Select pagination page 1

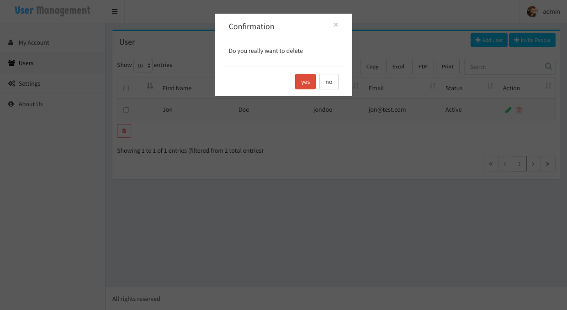[x=519, y=164]
